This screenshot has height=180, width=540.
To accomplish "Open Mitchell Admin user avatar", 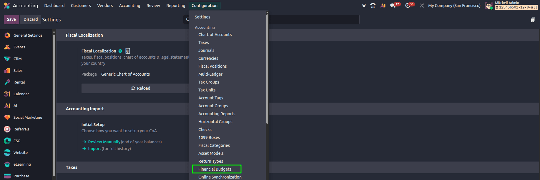I will coord(489,6).
